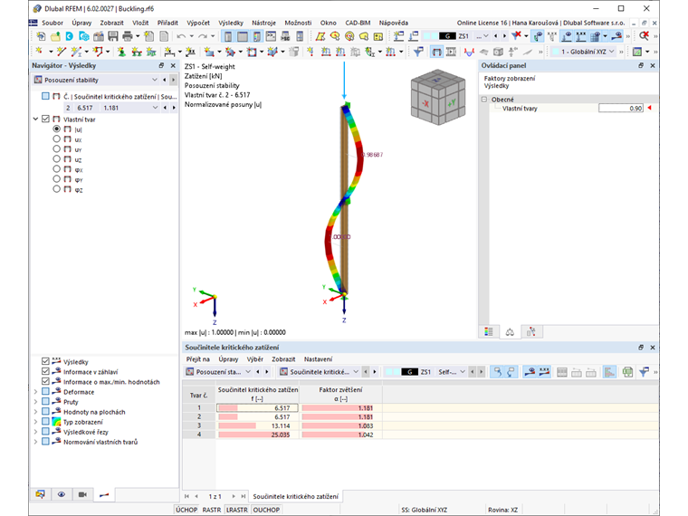Open the Nastavení table menu
The height and width of the screenshot is (516, 688).
[x=318, y=359]
